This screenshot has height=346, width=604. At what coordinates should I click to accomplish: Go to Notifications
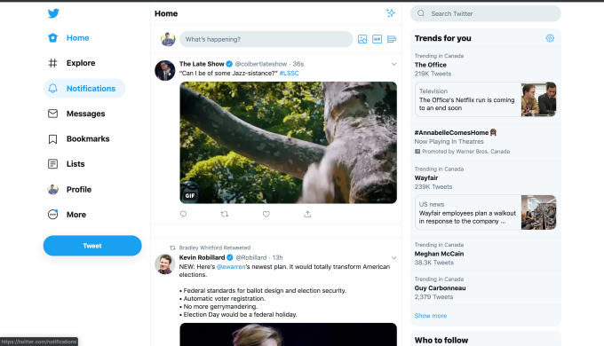pyautogui.click(x=84, y=89)
